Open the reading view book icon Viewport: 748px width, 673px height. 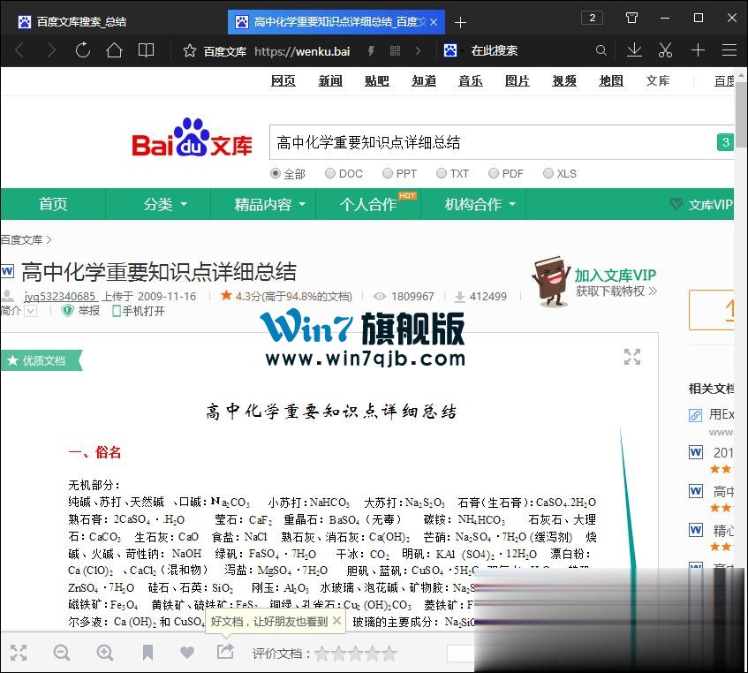coord(147,50)
